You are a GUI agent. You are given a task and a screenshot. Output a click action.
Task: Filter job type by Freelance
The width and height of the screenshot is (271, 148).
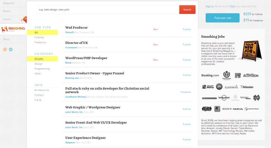point(40,42)
